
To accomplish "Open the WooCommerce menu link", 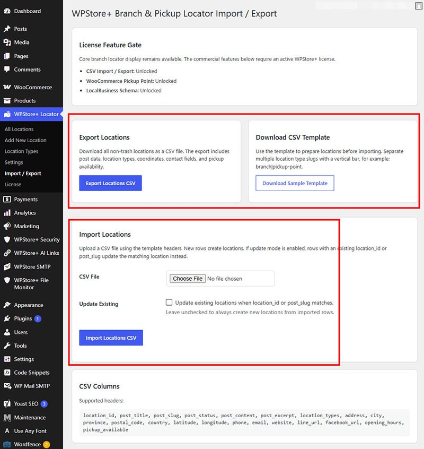I will (x=33, y=88).
